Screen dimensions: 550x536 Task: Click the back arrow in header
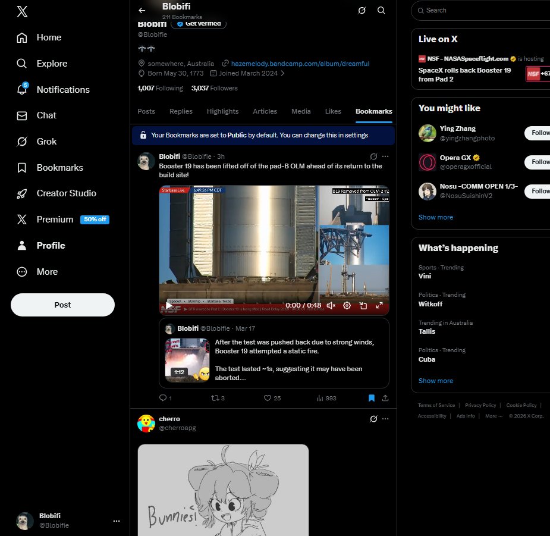coord(142,11)
